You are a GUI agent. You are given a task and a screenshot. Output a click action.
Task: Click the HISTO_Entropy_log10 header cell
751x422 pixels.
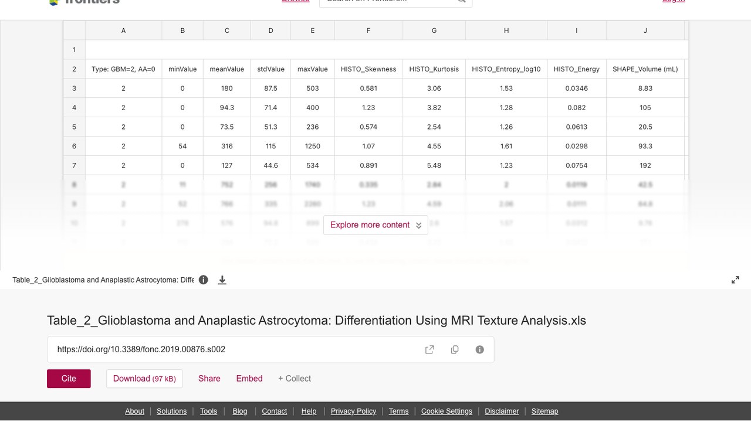click(506, 69)
